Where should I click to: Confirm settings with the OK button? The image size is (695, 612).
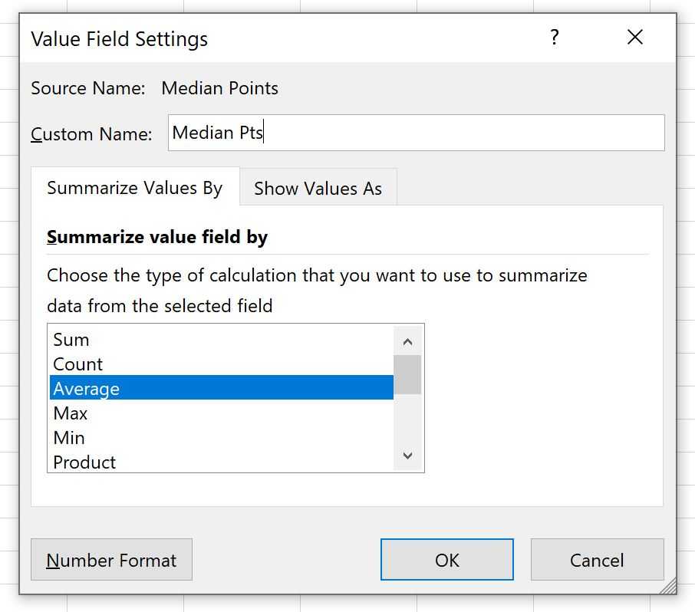coord(446,560)
